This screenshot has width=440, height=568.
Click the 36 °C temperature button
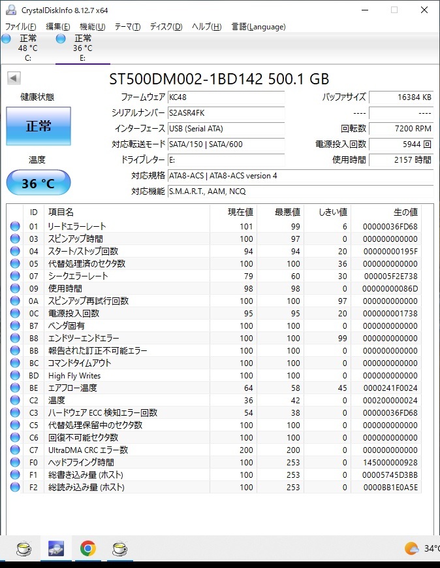(39, 183)
